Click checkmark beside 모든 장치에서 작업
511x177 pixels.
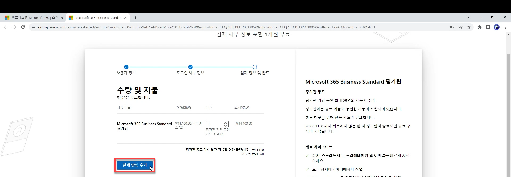click(307, 170)
